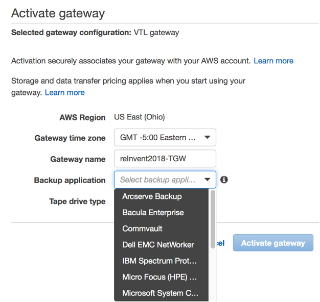Select the Micro Focus (HPE) option

tap(159, 277)
